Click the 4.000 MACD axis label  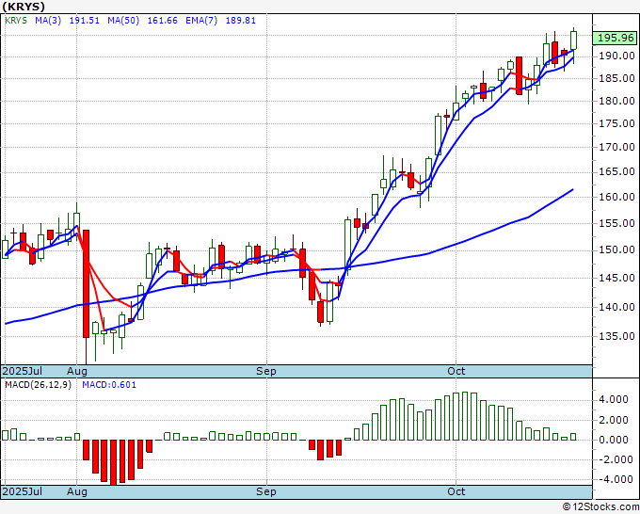pos(614,400)
